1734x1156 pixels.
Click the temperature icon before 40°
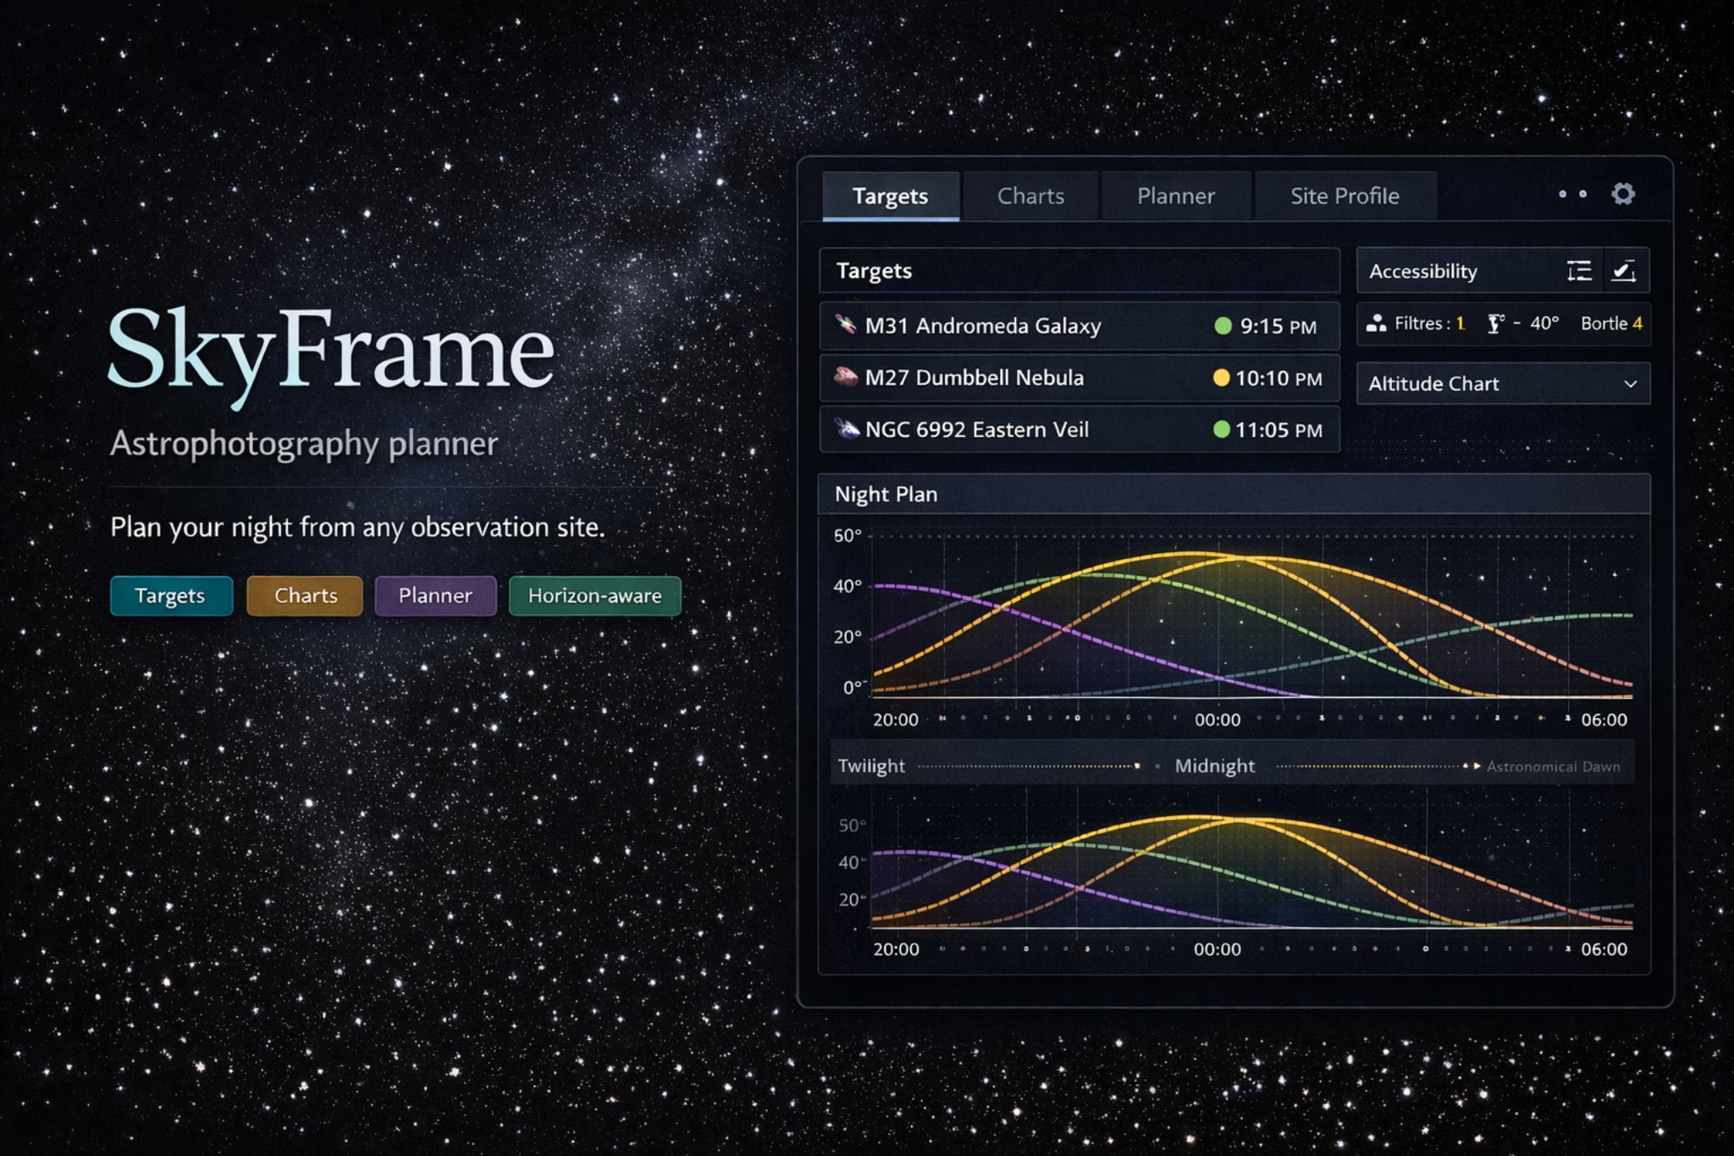(x=1494, y=323)
